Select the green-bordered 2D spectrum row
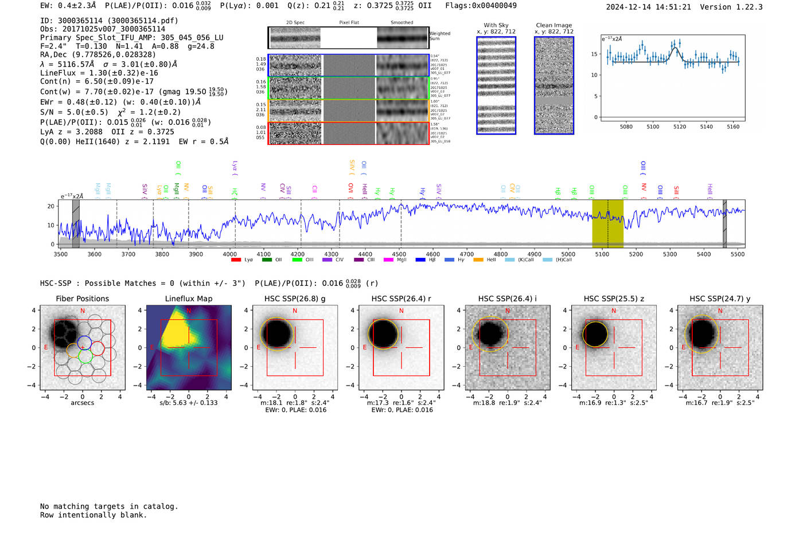803x546 pixels. (x=348, y=88)
